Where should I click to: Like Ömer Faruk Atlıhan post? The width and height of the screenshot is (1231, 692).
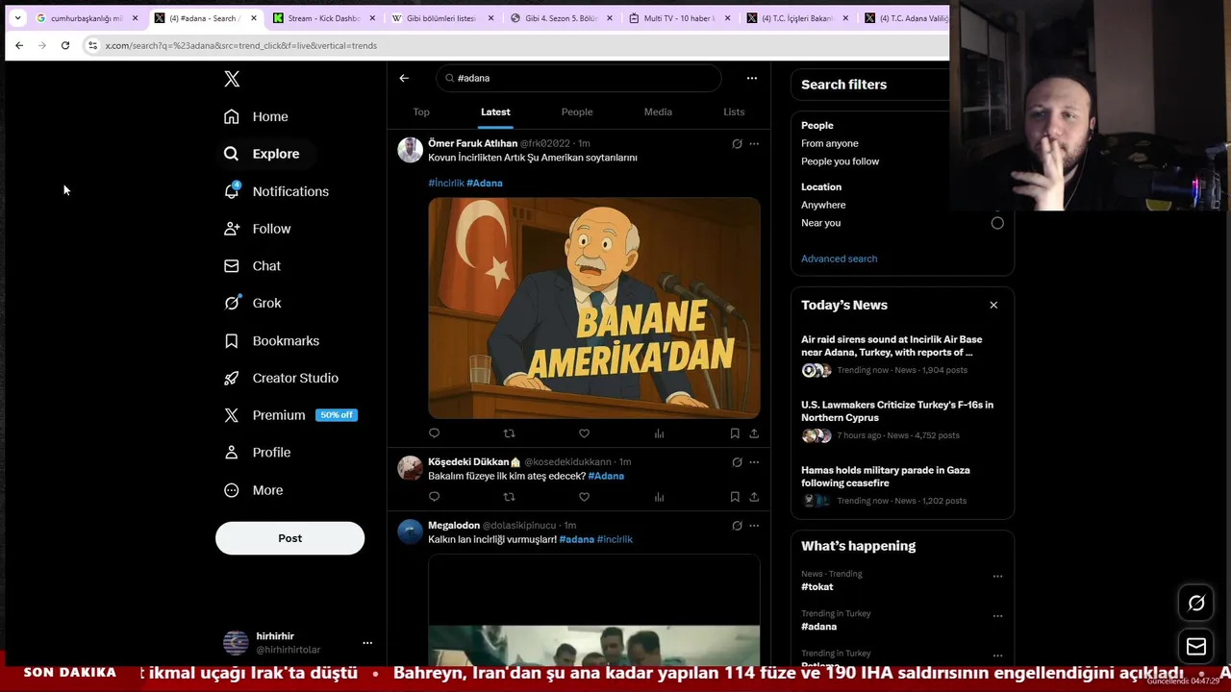[584, 433]
